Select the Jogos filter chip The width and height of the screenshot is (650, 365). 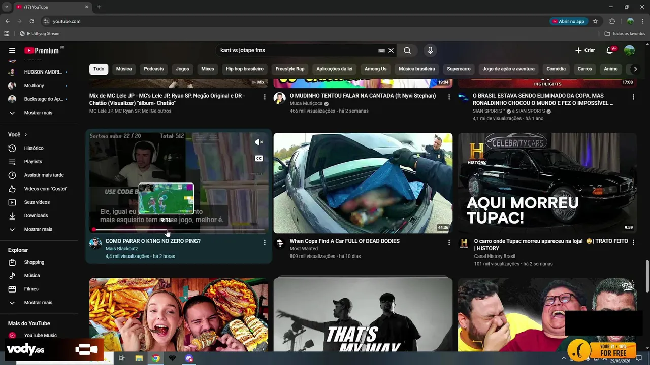[x=182, y=69]
